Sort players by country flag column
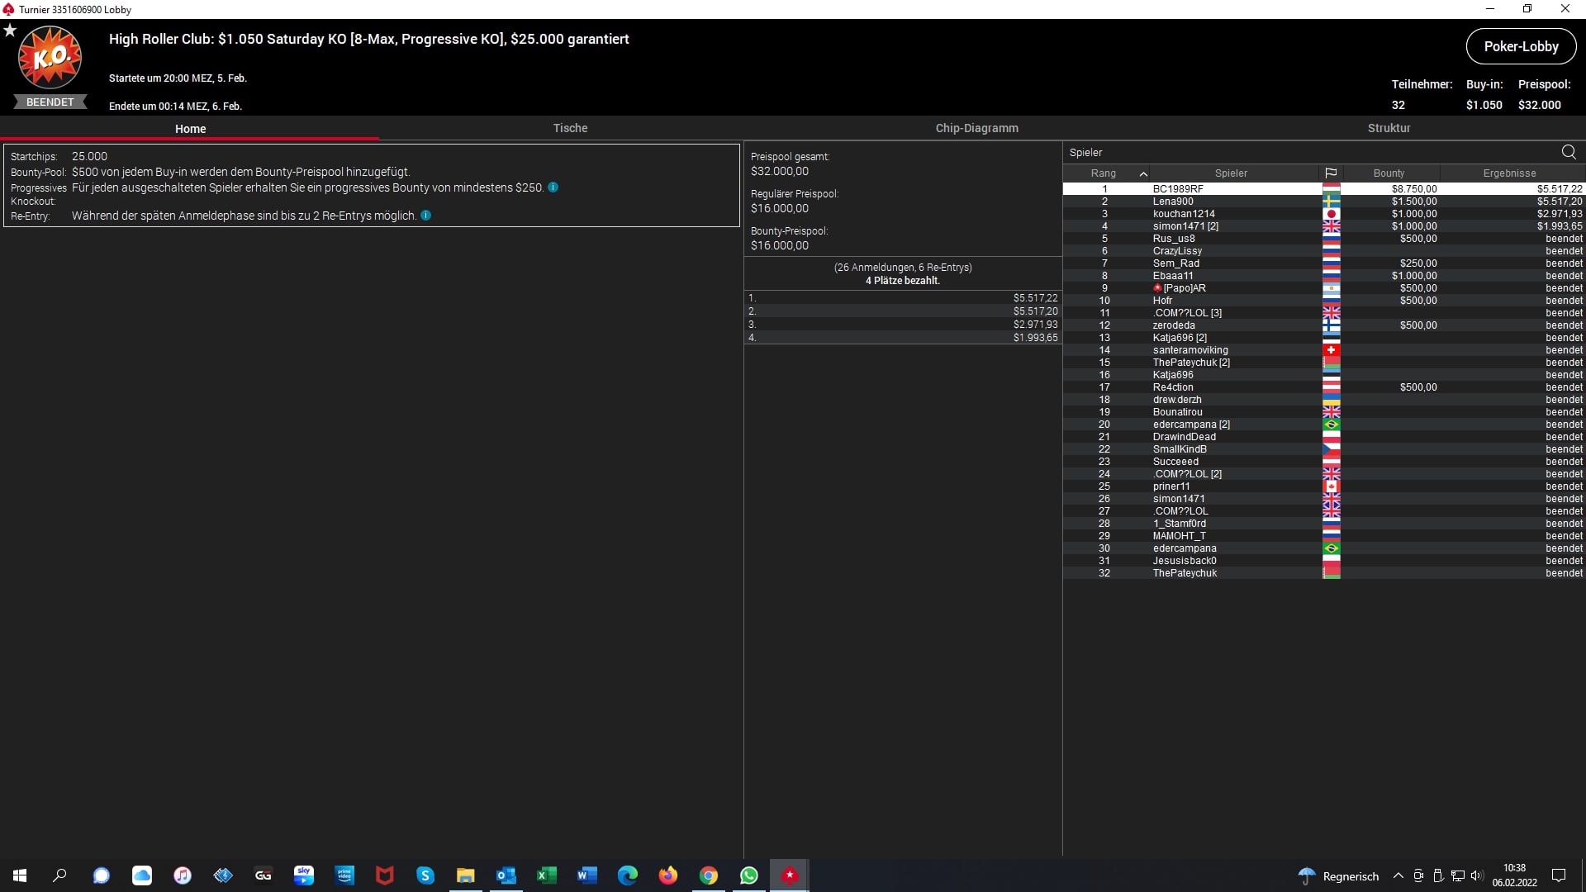 [1331, 173]
